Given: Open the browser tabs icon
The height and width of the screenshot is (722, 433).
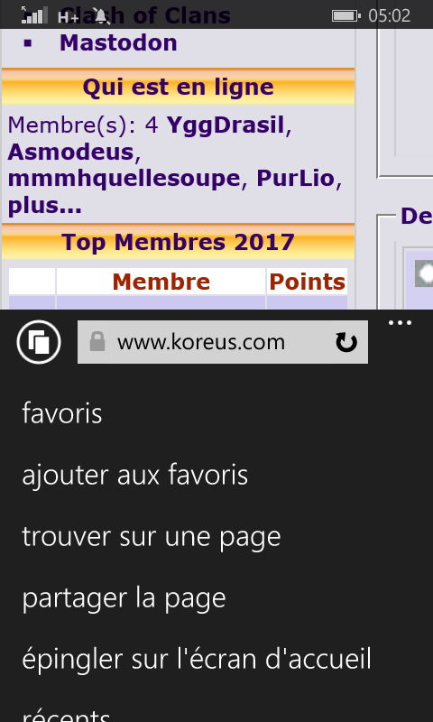Looking at the screenshot, I should (39, 342).
